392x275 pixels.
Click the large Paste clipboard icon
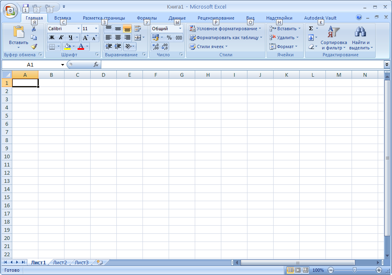pos(18,32)
